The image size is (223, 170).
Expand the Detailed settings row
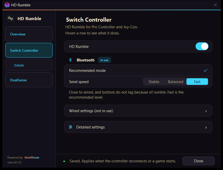[138, 127]
